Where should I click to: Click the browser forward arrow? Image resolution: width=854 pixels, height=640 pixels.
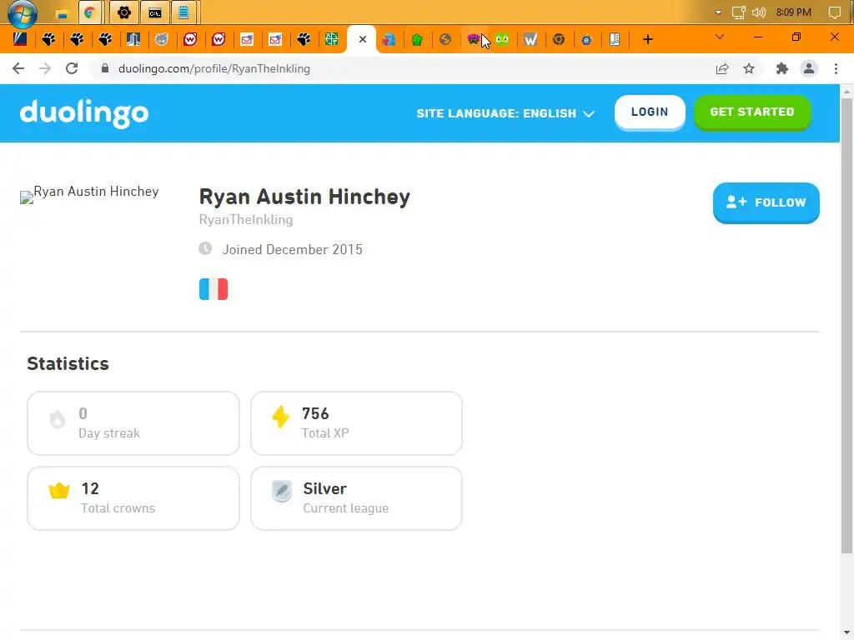click(45, 68)
